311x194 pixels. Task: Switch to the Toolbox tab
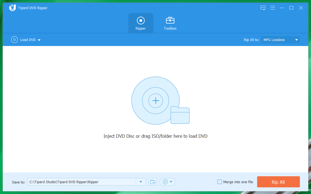coord(170,23)
